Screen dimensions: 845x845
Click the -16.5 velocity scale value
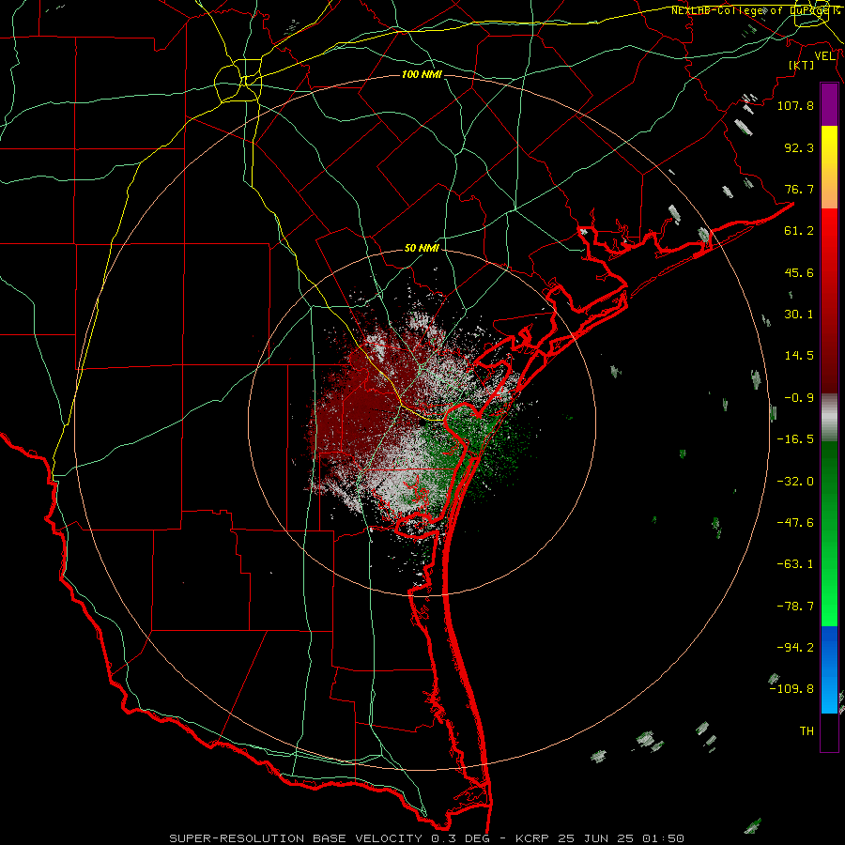795,439
